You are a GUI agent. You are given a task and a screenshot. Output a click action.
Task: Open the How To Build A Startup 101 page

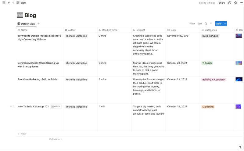click(x=56, y=106)
